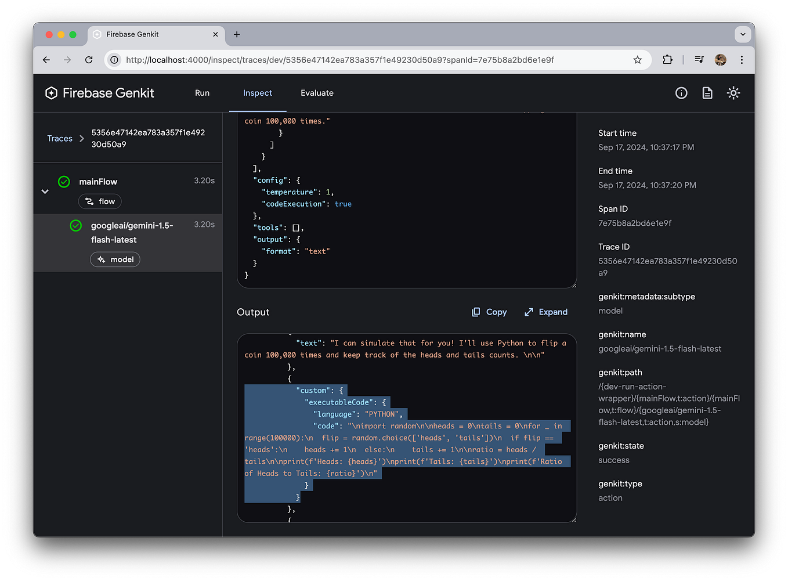Image resolution: width=788 pixels, height=581 pixels.
Task: Click the Start time value
Action: [646, 147]
